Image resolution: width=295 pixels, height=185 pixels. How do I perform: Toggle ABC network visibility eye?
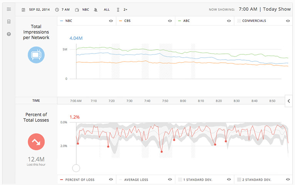[x=229, y=21]
